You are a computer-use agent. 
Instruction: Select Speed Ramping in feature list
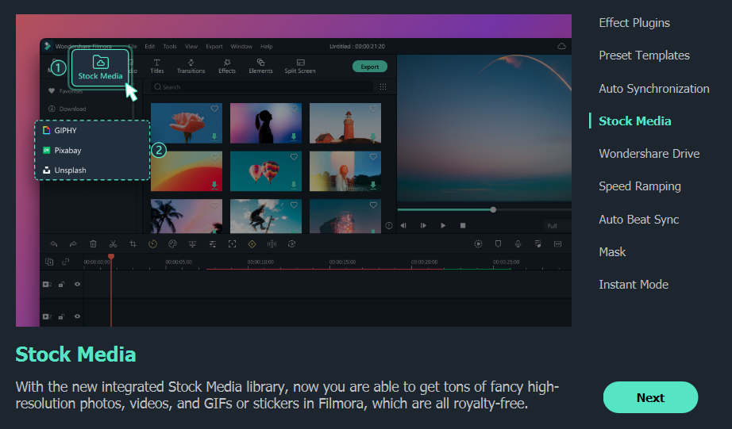(640, 186)
